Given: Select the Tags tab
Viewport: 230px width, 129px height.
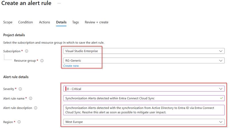Looking at the screenshot, I should click(x=75, y=22).
